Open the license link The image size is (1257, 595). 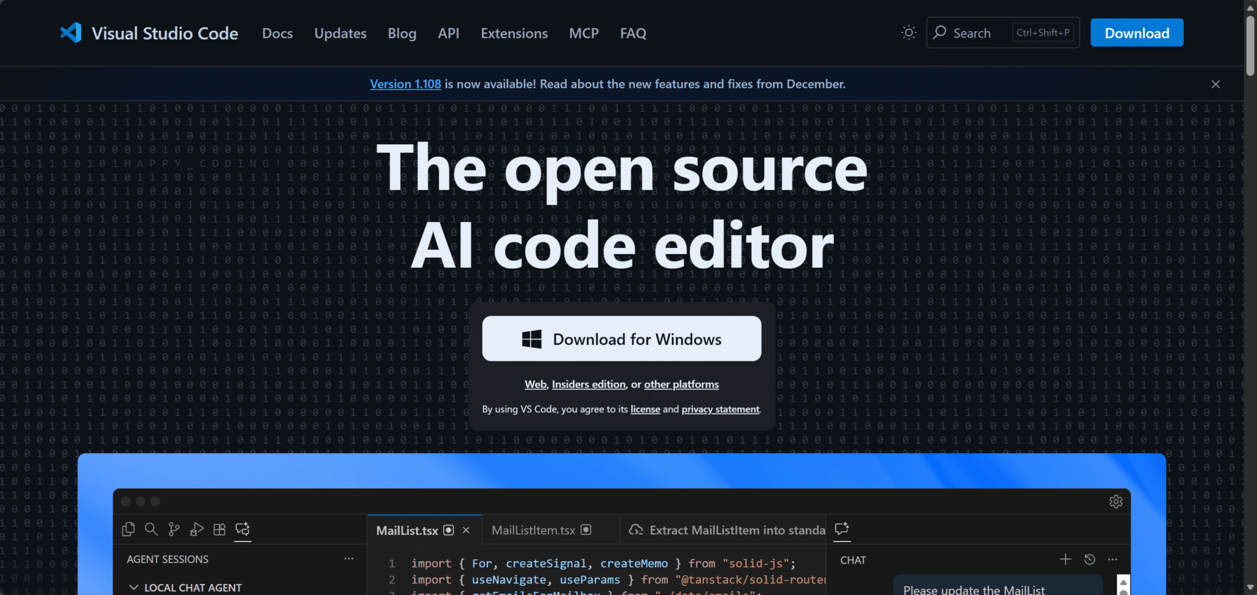point(645,409)
